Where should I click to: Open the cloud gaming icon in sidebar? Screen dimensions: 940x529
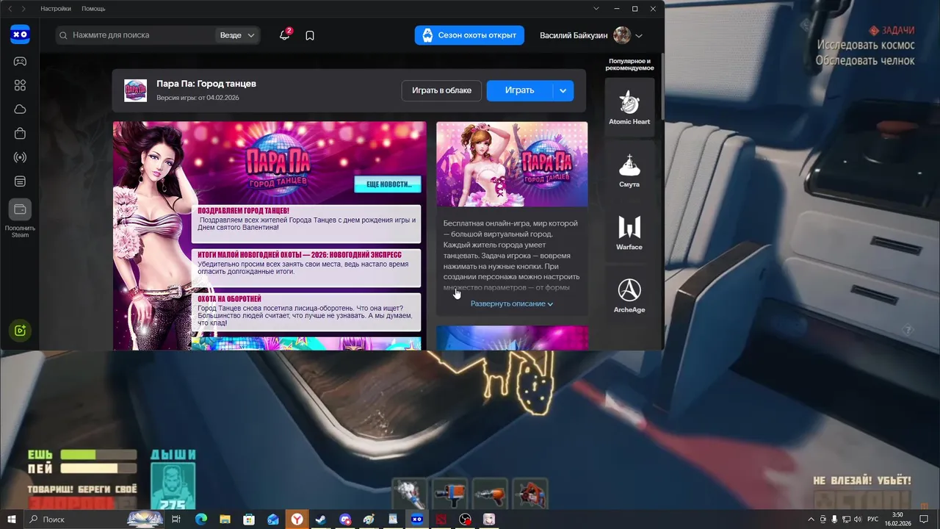20,109
